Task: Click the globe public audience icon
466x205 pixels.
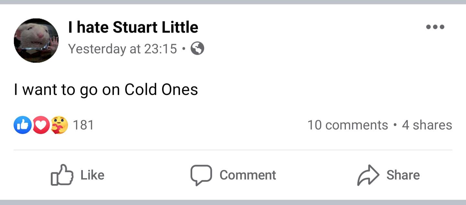Action: click(x=197, y=49)
